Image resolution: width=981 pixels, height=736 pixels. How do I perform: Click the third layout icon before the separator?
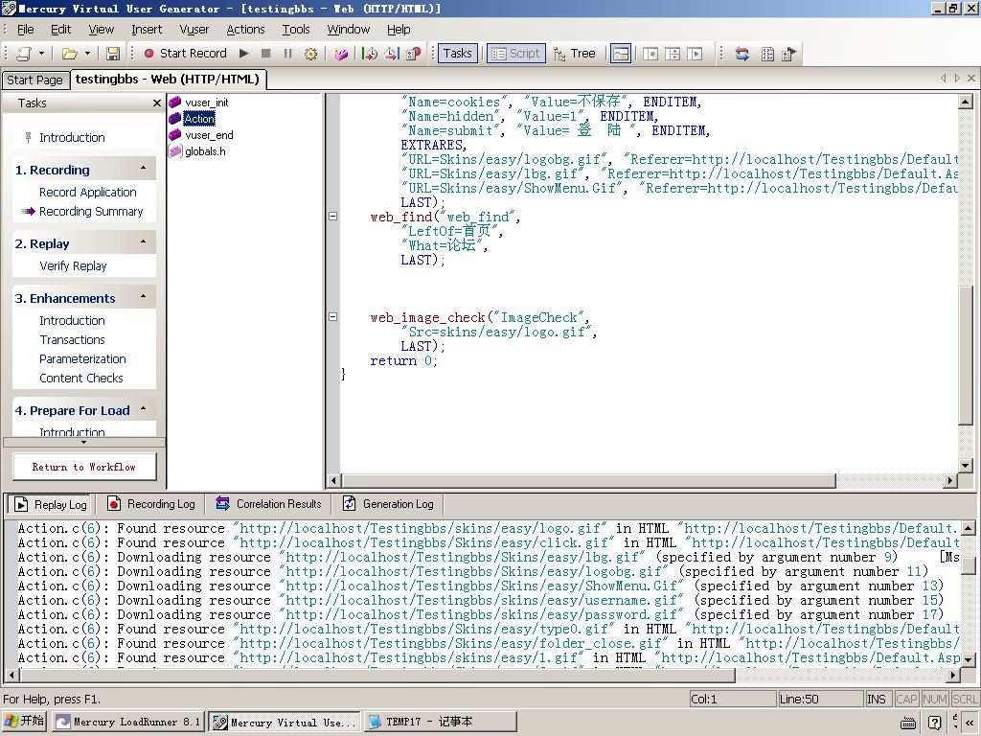click(695, 54)
